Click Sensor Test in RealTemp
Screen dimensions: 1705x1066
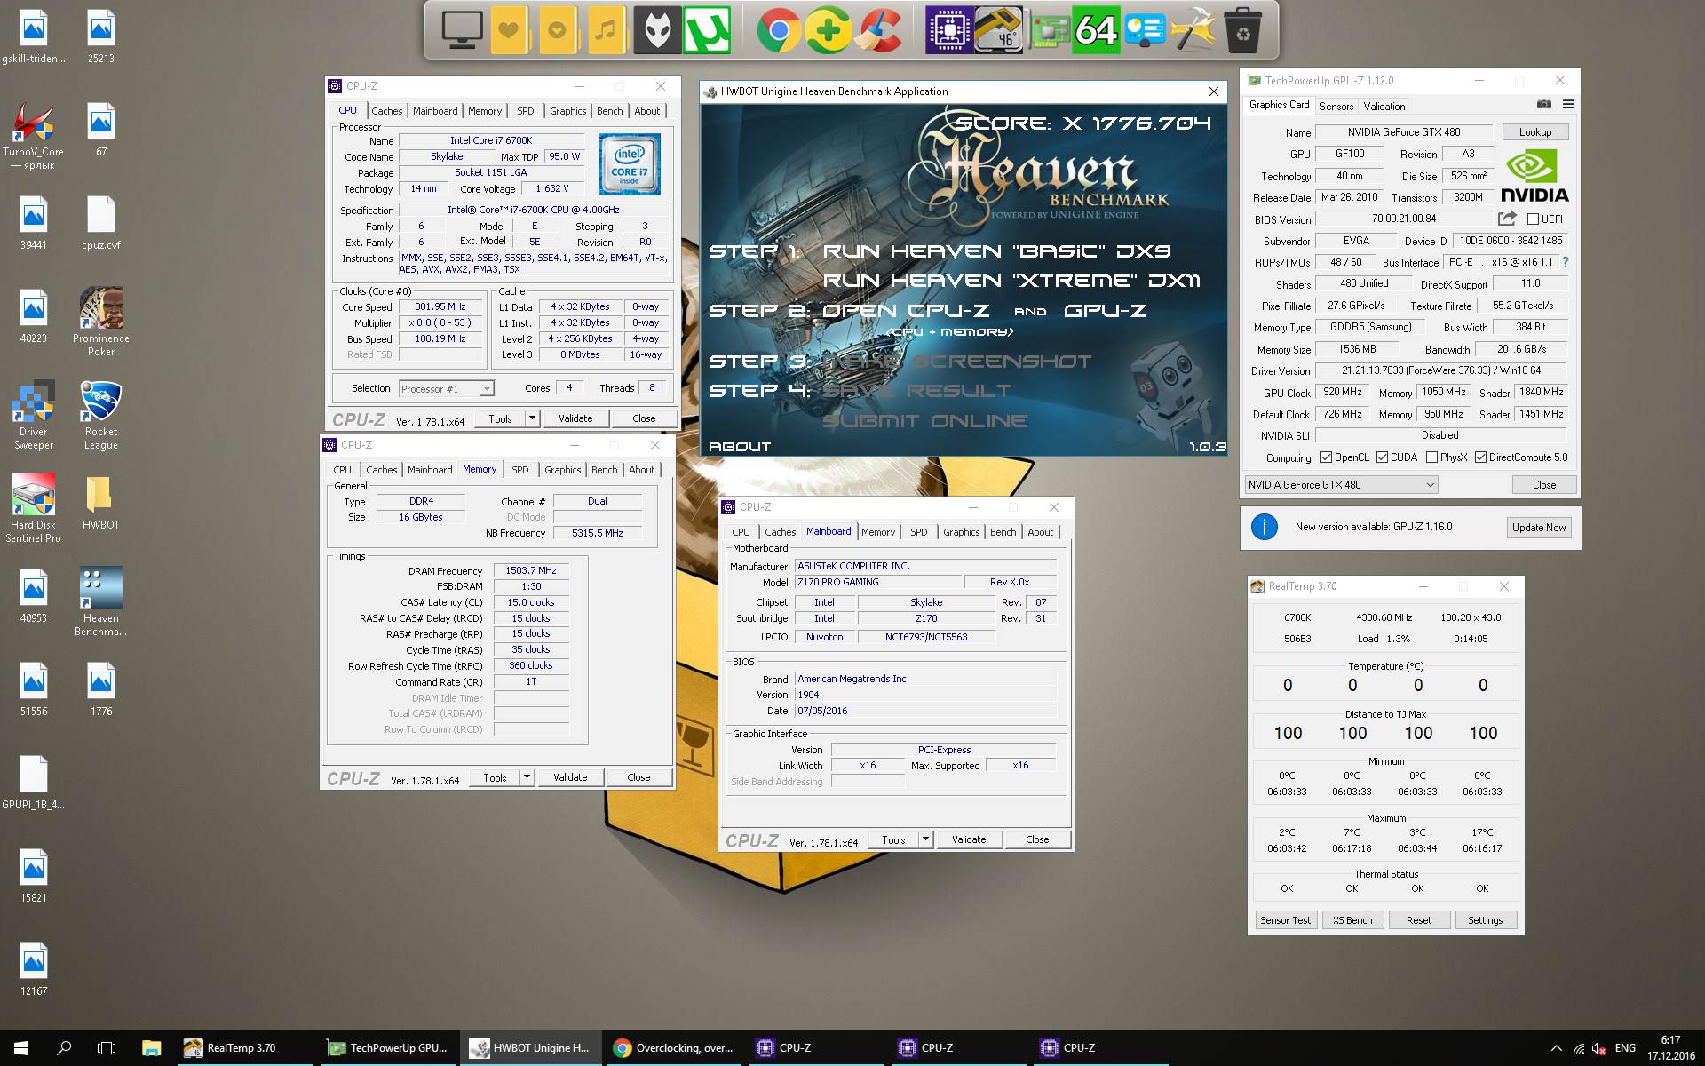point(1285,920)
